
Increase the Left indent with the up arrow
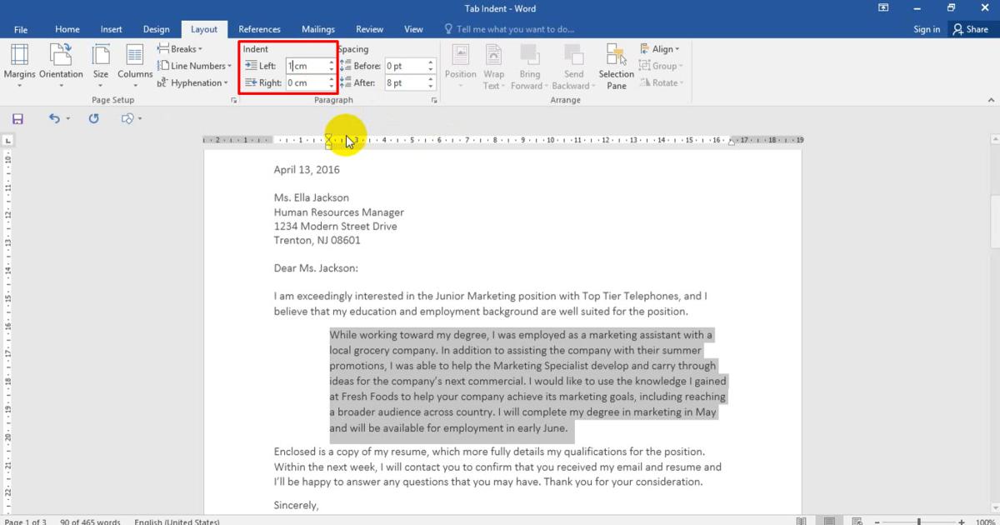[332, 62]
